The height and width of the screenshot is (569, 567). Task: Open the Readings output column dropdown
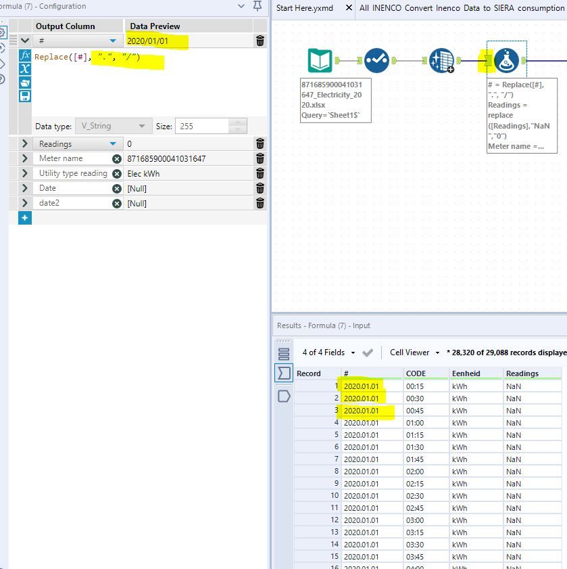point(113,143)
